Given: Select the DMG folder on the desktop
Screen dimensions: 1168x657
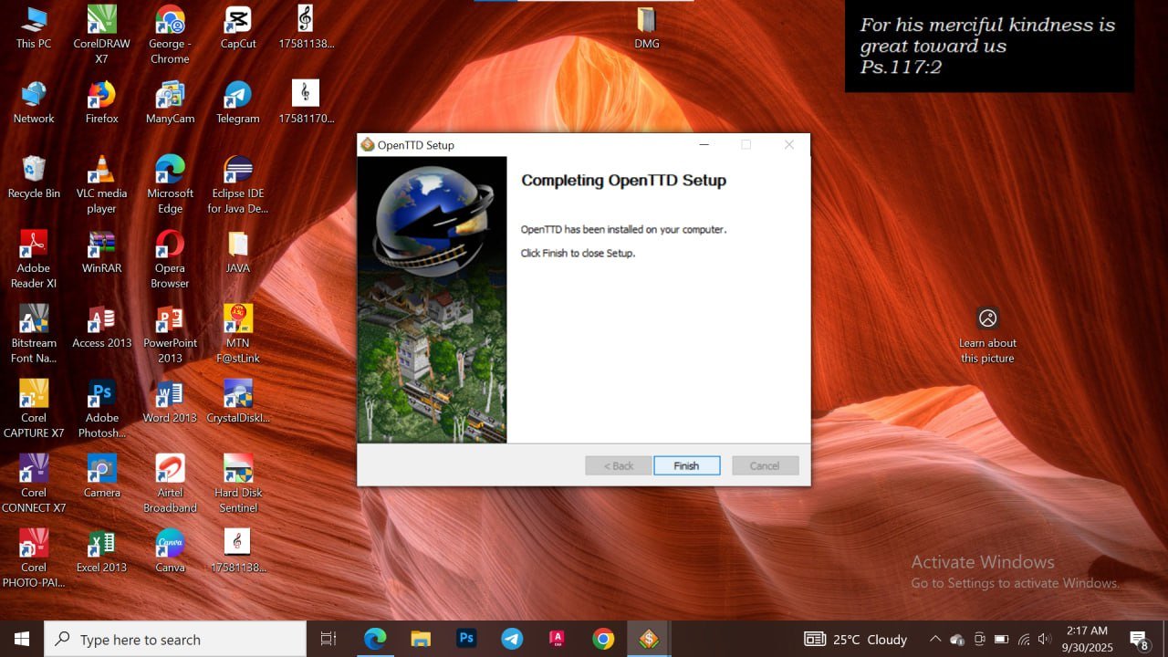Looking at the screenshot, I should click(646, 27).
